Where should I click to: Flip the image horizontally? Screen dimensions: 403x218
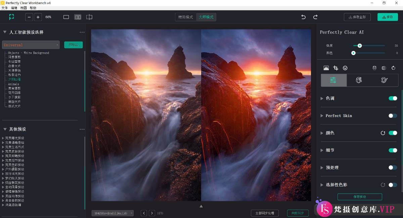[384, 68]
